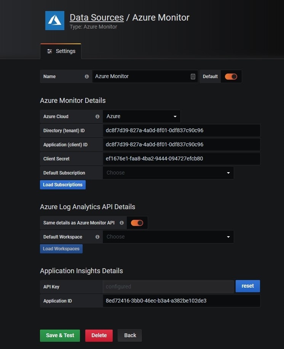Screen dimensions: 284x349
Task: Click the sliders icon on Settings tab
Action: pos(49,51)
